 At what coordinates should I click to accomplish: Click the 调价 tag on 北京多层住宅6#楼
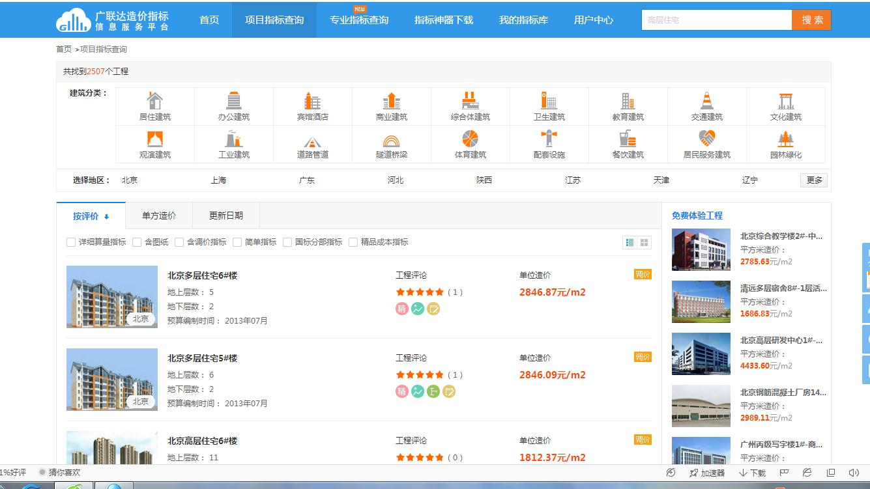643,274
